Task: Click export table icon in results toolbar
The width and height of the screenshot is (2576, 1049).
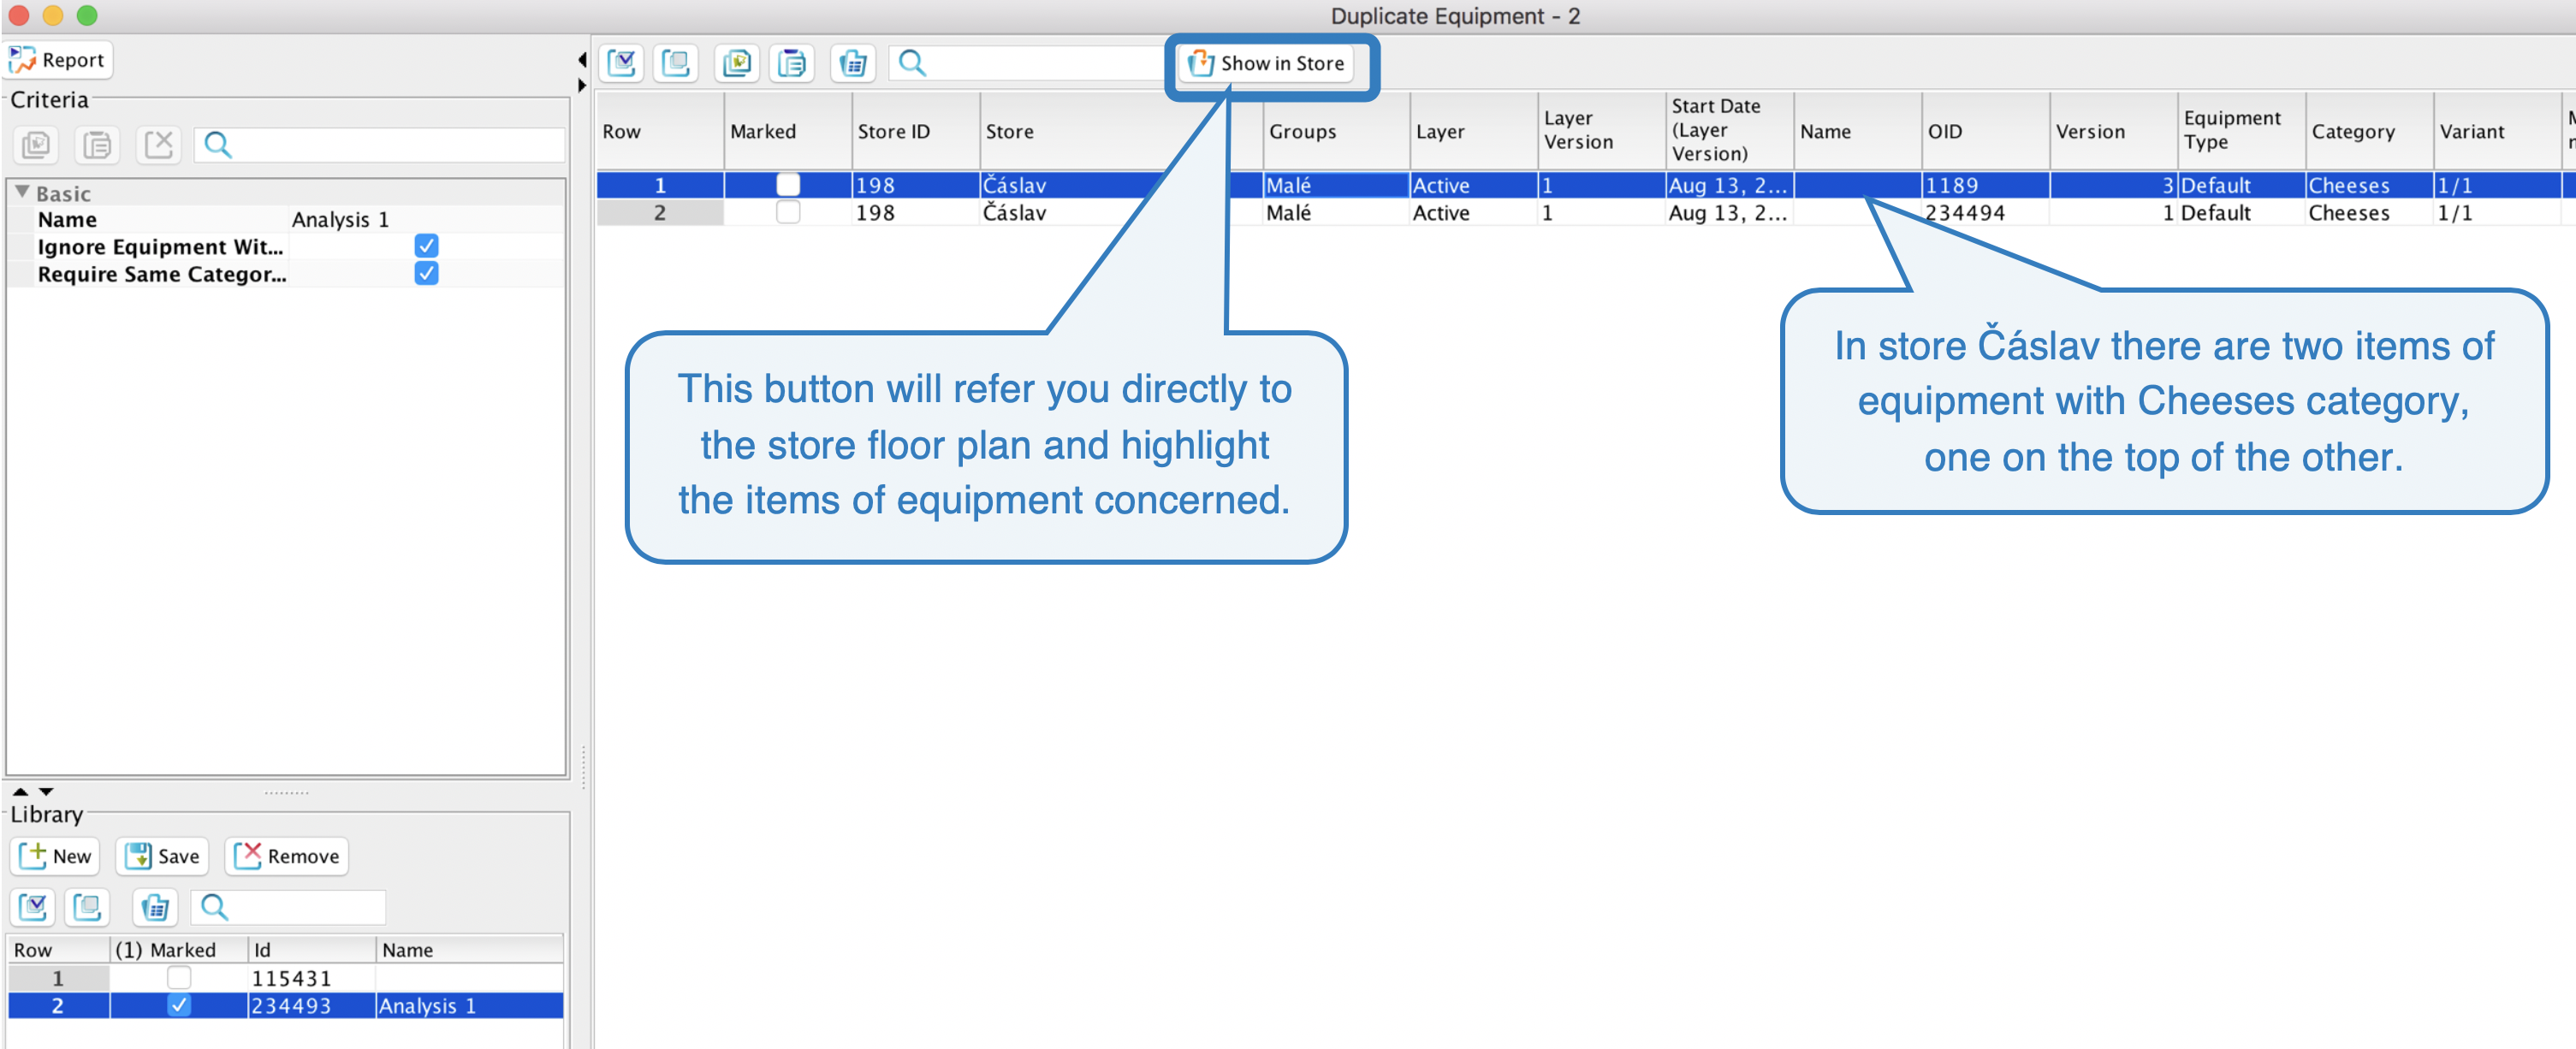Action: click(x=852, y=63)
